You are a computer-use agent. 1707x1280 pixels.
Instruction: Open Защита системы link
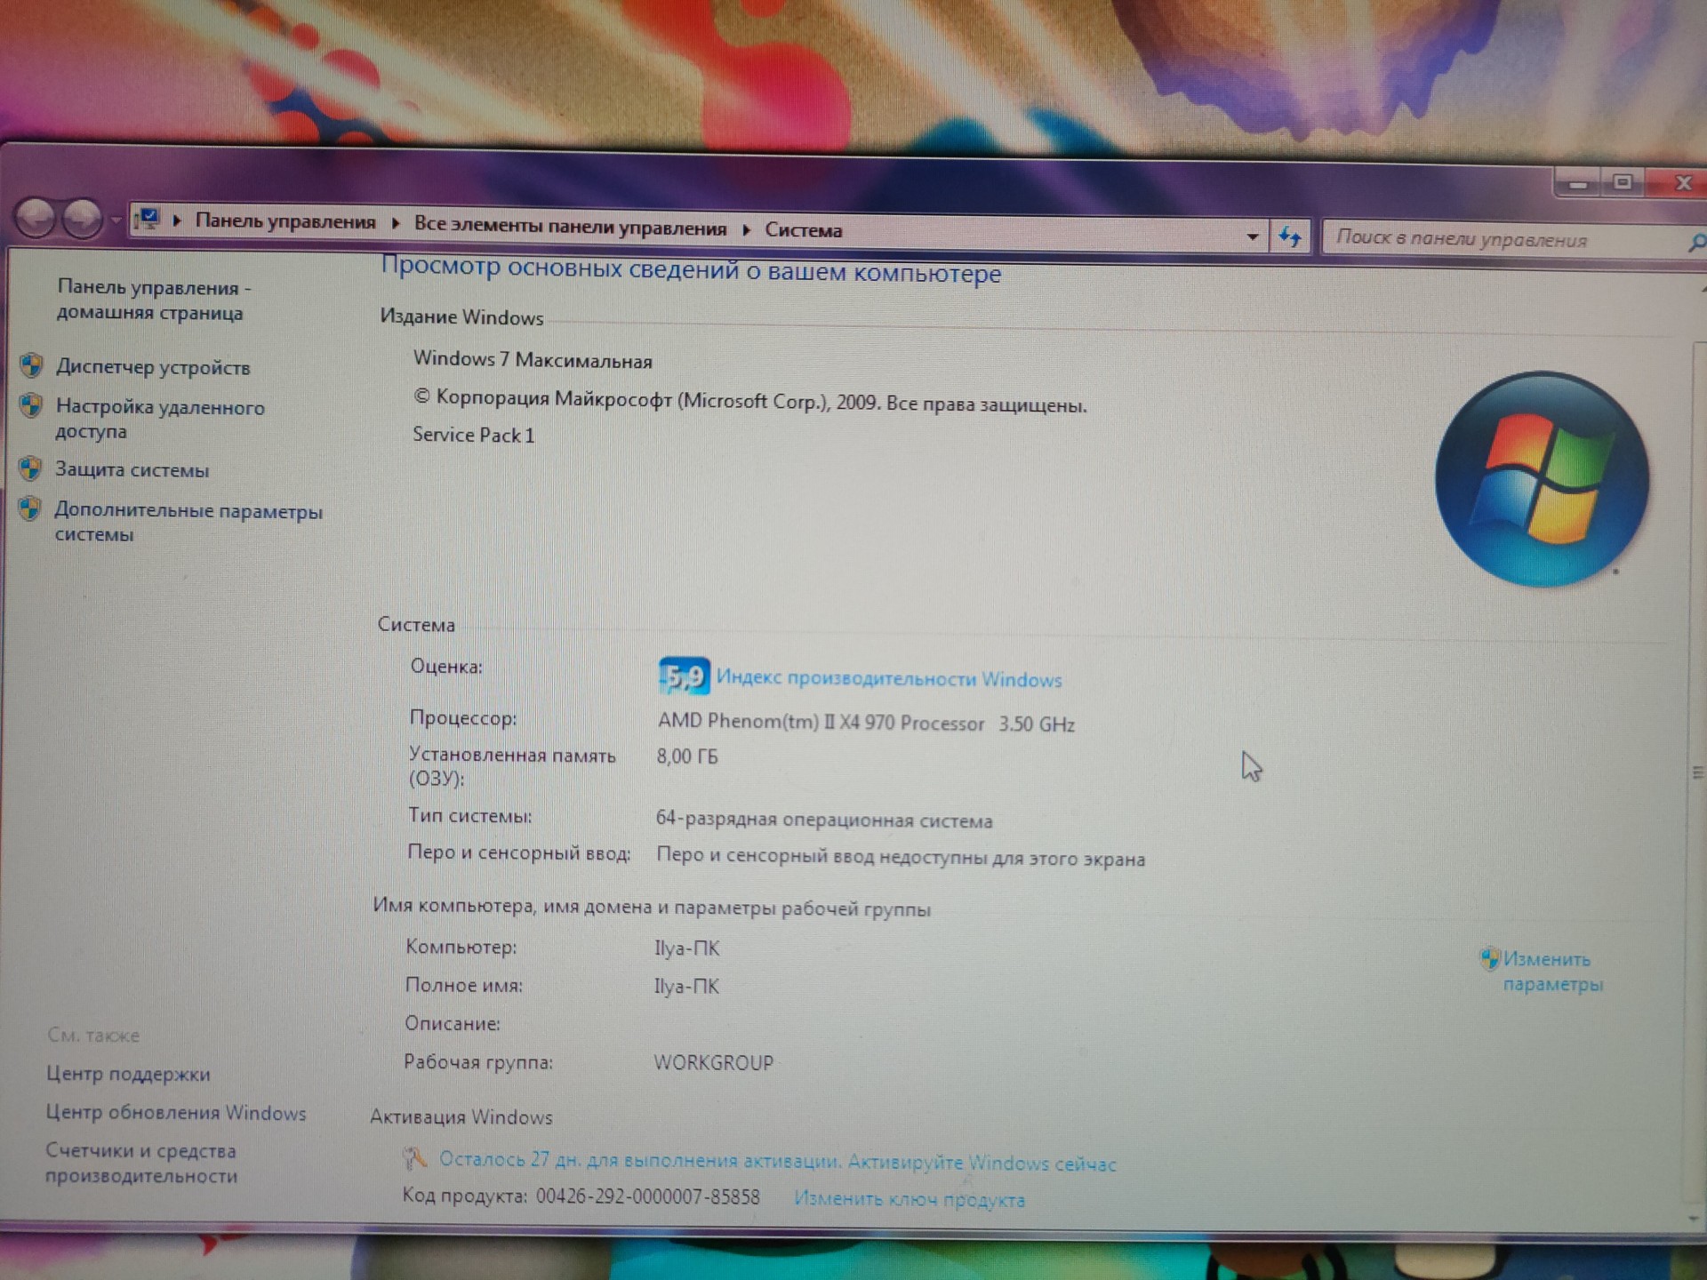(x=132, y=469)
